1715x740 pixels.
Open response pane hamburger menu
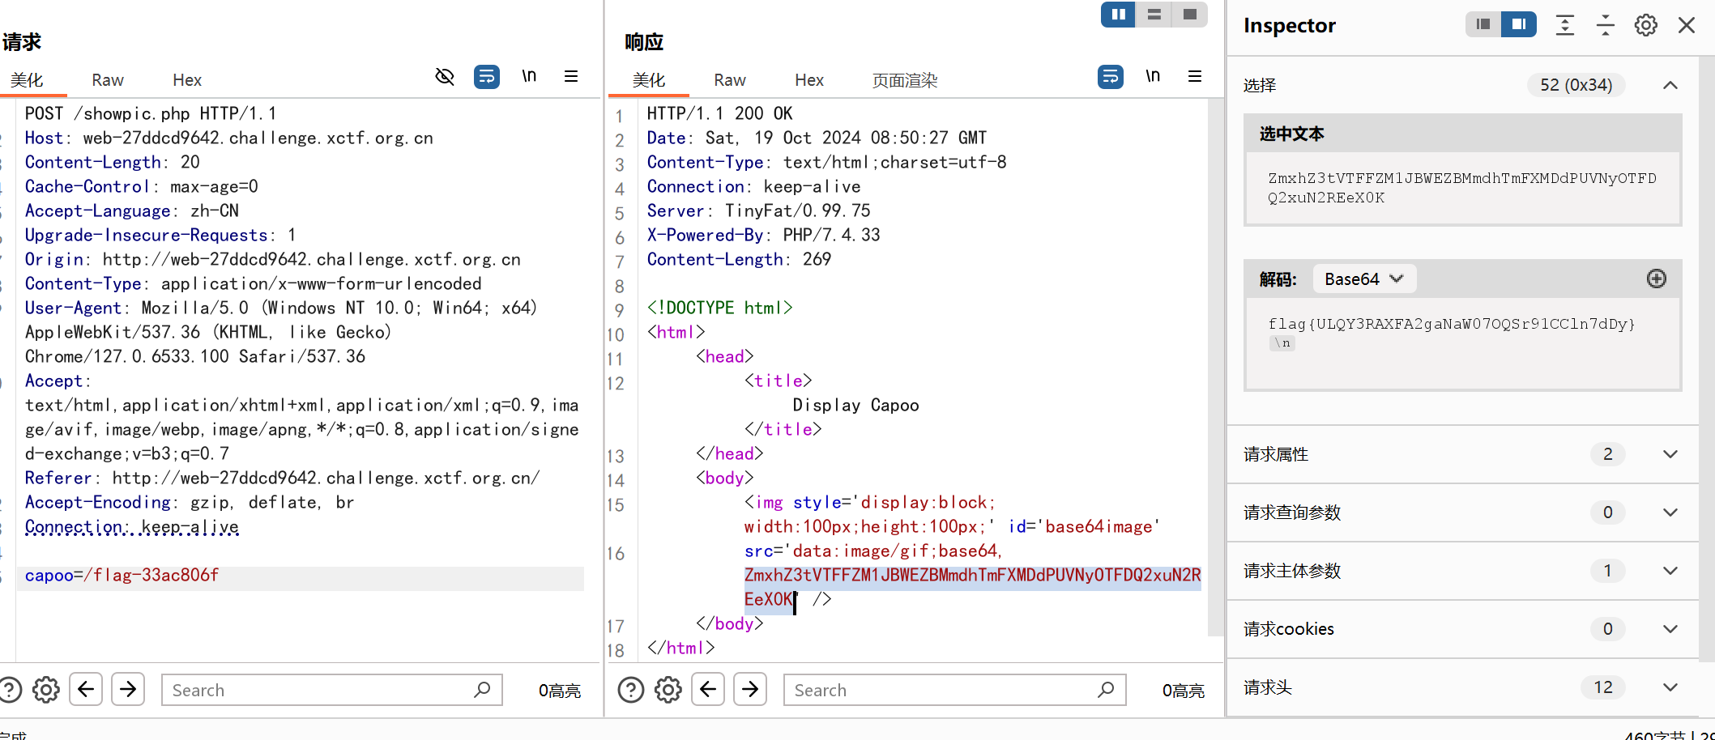[x=1195, y=76]
